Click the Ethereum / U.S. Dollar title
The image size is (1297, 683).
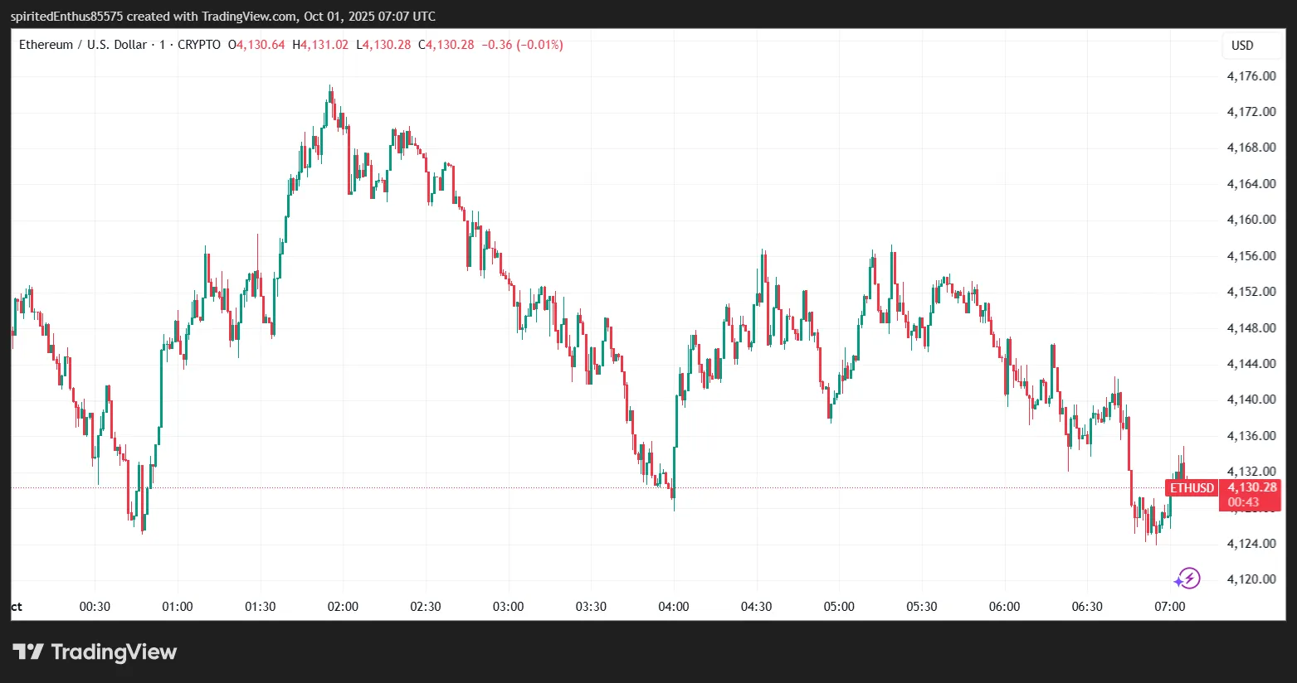pyautogui.click(x=82, y=45)
